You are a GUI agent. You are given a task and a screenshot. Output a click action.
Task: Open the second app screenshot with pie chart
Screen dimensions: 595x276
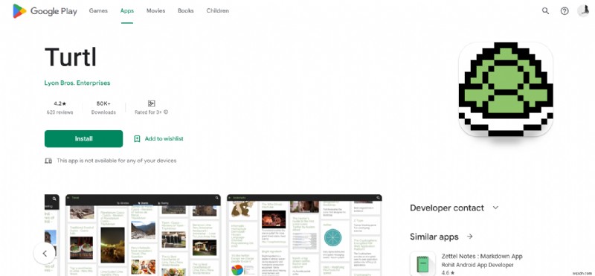pyautogui.click(x=304, y=235)
